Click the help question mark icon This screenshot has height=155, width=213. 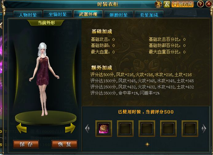200,4
